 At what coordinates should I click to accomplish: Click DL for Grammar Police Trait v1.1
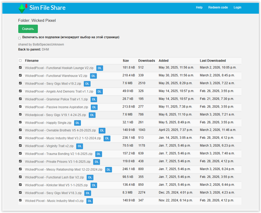pyautogui.click(x=94, y=99)
